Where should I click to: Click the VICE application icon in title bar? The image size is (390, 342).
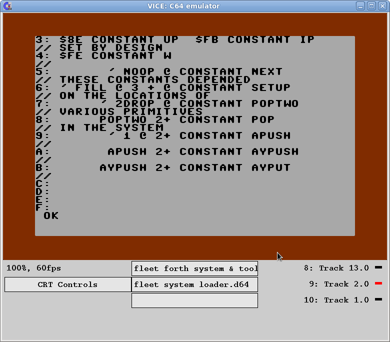(7, 6)
